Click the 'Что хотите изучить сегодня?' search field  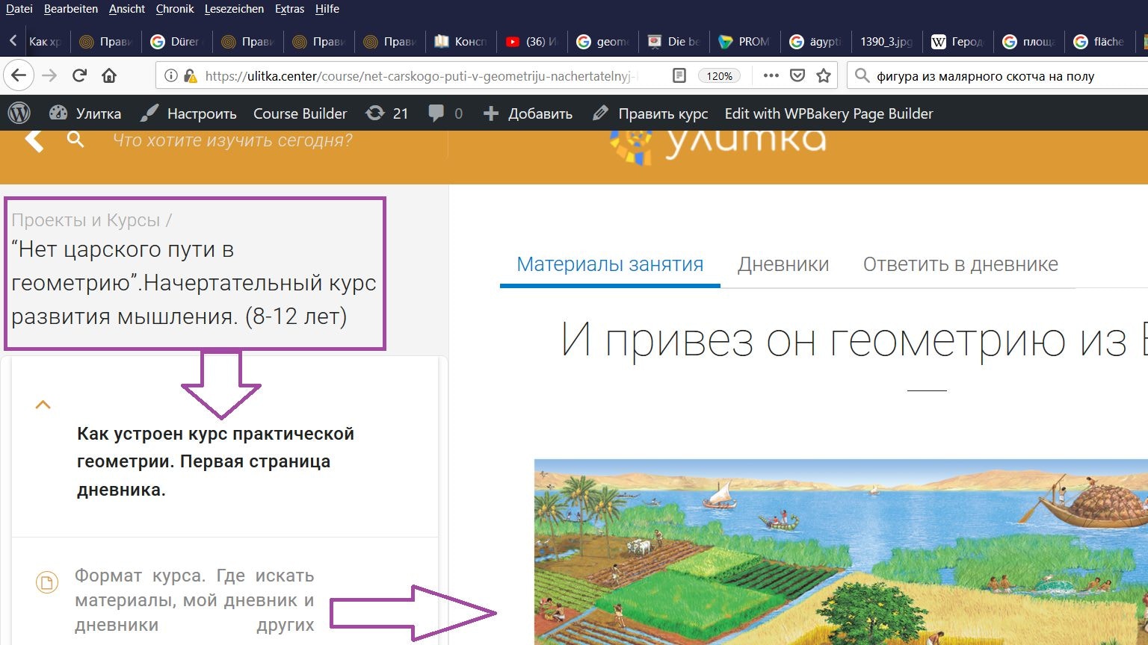click(232, 140)
